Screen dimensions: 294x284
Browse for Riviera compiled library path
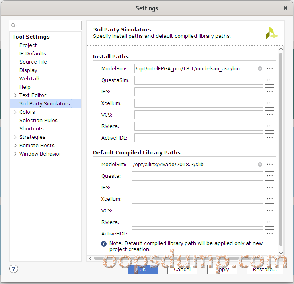[x=269, y=222]
